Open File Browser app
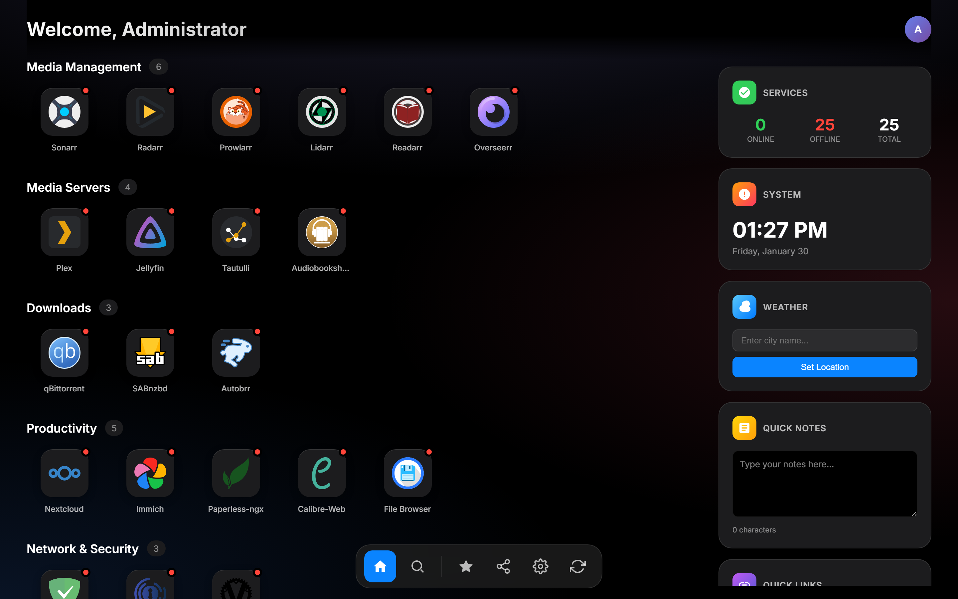Screen dimensions: 958x599 408,473
